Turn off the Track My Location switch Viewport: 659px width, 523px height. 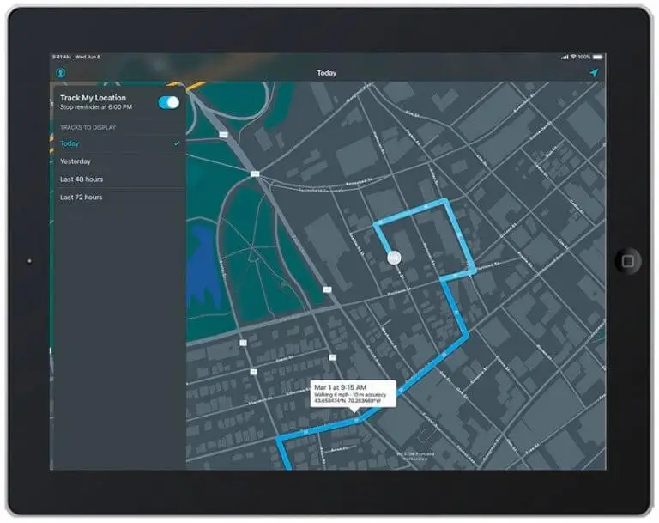(x=169, y=102)
